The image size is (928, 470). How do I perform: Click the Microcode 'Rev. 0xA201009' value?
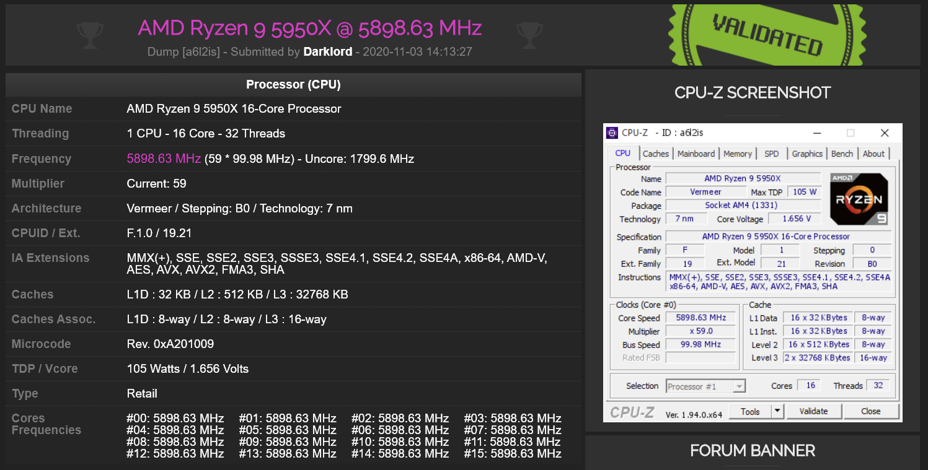[170, 344]
